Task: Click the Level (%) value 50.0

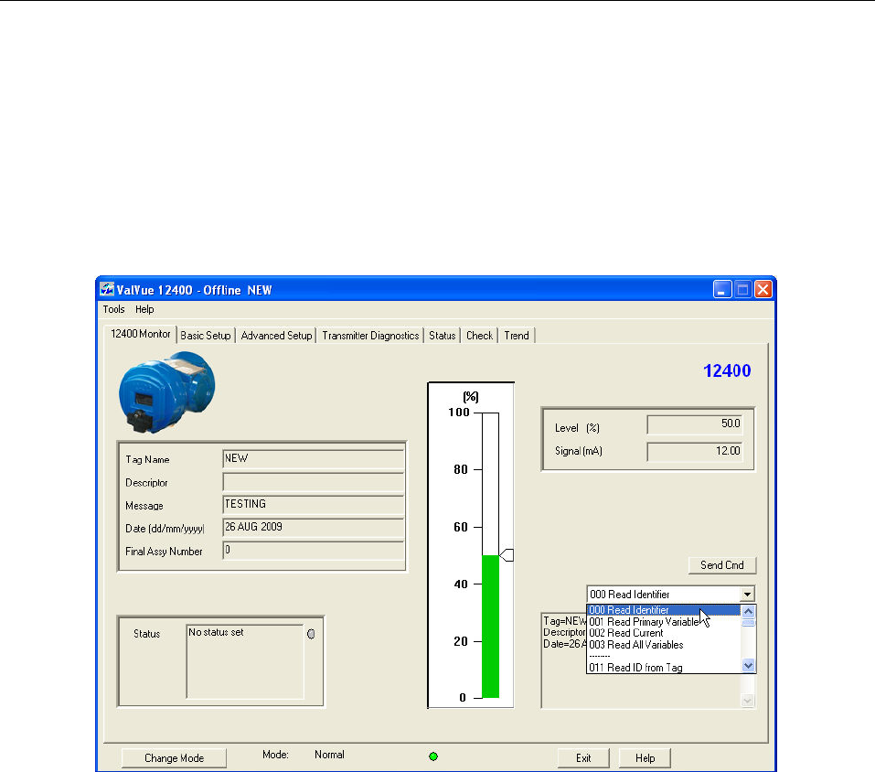Action: click(695, 424)
